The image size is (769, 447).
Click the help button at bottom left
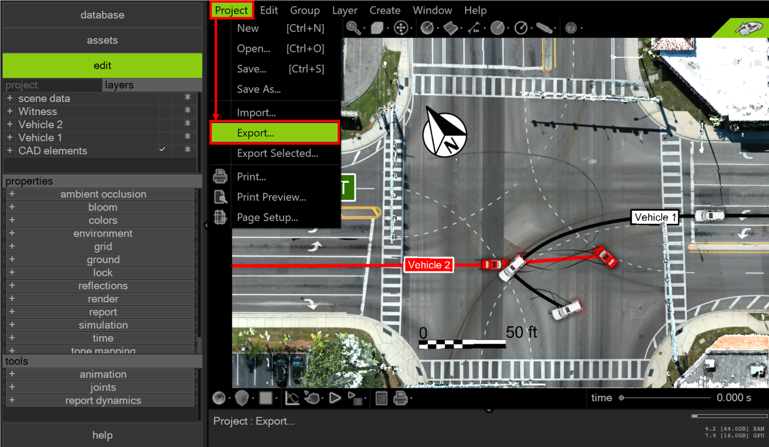(103, 435)
